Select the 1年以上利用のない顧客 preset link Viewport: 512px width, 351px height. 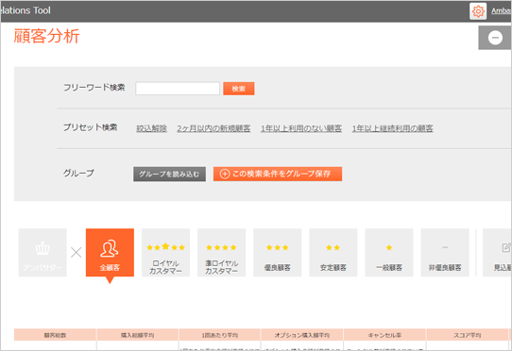(301, 128)
